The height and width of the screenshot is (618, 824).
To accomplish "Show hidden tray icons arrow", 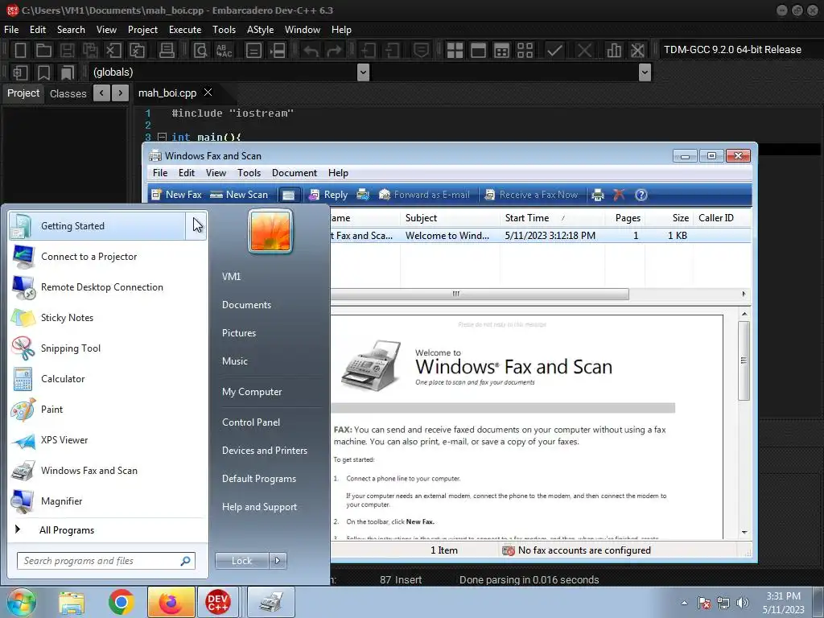I will 684,602.
